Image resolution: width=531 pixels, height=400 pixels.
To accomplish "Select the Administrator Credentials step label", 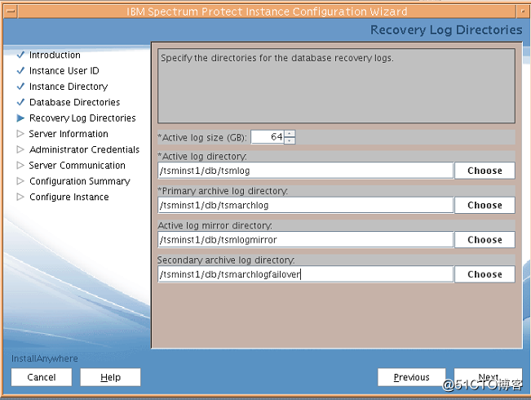I will (x=84, y=149).
